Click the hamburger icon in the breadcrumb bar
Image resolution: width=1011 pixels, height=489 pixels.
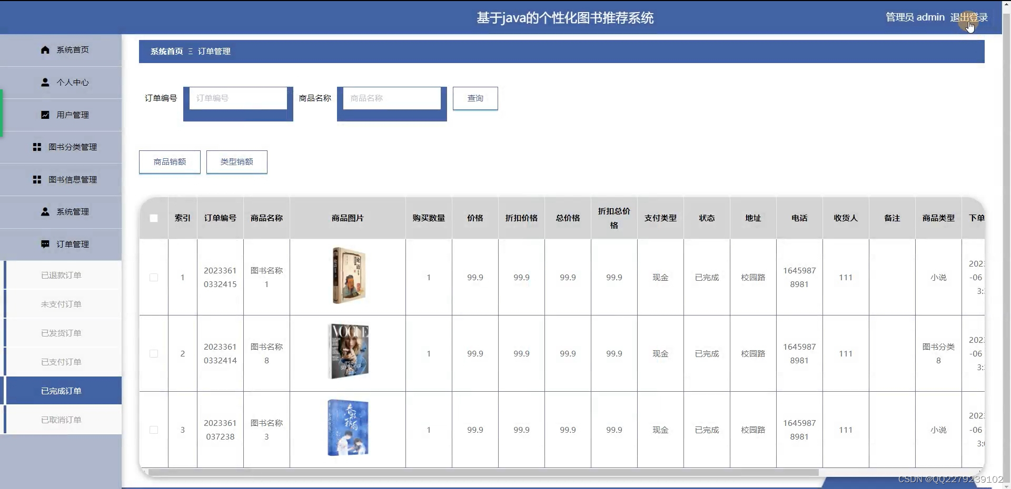tap(190, 51)
